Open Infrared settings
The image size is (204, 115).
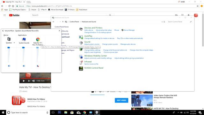pyautogui.click(x=88, y=62)
